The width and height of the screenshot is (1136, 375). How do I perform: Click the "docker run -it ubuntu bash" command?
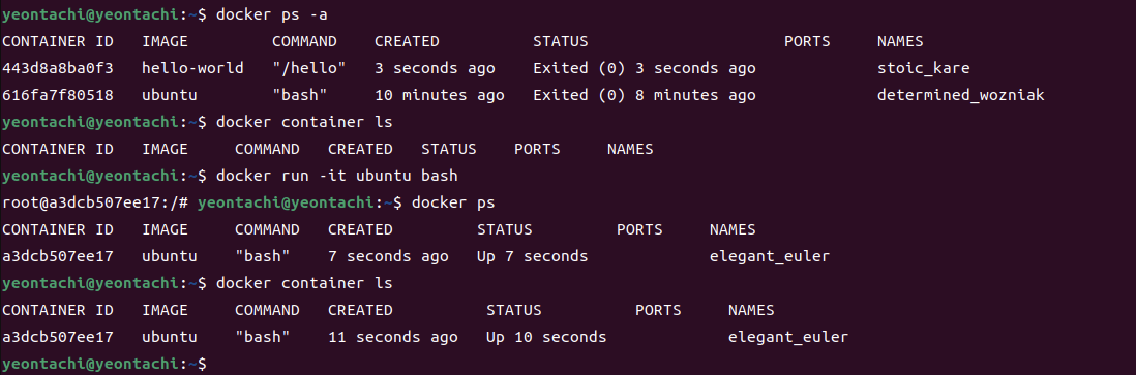337,176
